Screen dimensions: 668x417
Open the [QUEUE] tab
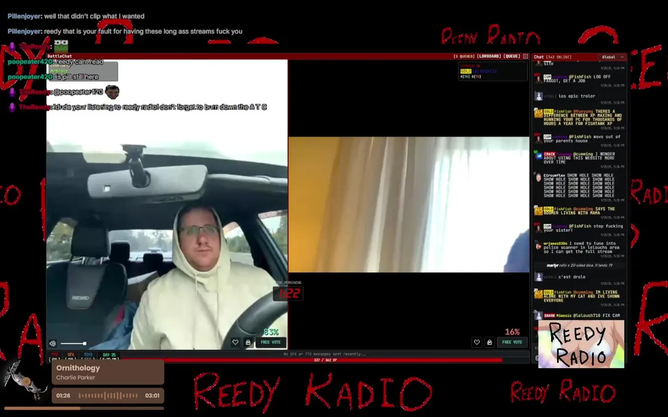[x=512, y=56]
